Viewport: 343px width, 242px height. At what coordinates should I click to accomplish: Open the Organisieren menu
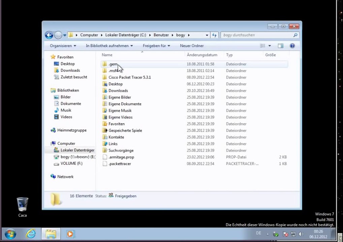63,46
